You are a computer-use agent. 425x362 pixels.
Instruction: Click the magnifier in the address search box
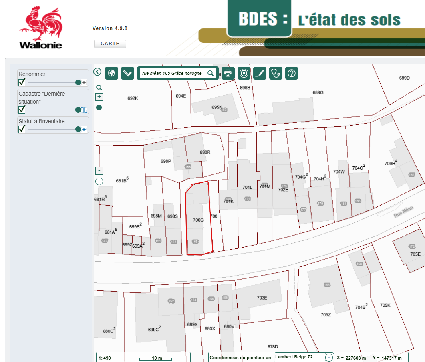[210, 73]
